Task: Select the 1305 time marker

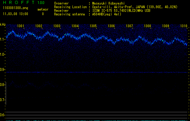Action: click(93, 26)
